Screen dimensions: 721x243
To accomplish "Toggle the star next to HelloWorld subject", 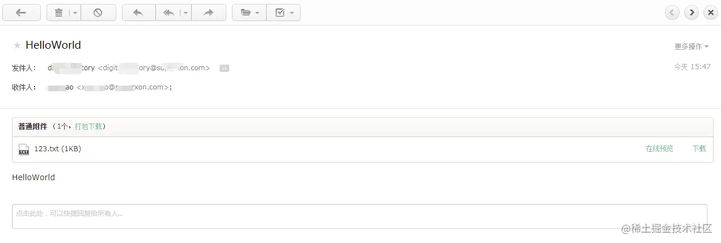I will [17, 45].
